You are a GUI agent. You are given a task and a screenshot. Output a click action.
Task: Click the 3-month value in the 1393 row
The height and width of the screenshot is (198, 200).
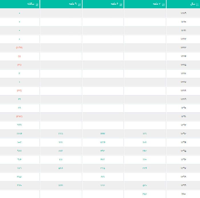[145, 134]
